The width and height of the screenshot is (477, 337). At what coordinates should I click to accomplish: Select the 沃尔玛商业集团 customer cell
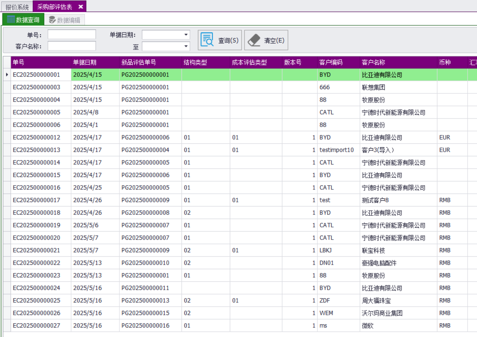point(382,313)
